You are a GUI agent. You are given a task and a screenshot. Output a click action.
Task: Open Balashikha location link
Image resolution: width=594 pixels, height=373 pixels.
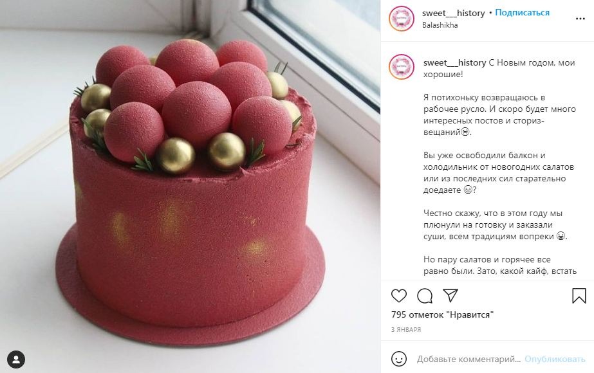pos(440,25)
